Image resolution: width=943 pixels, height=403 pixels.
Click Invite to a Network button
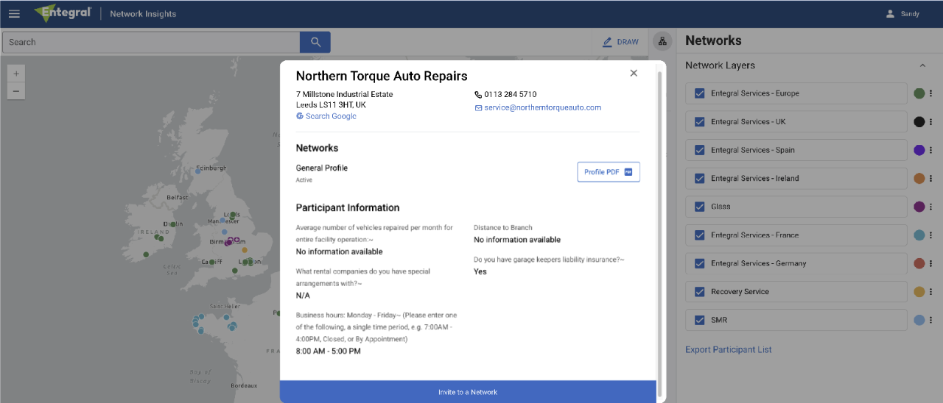468,392
